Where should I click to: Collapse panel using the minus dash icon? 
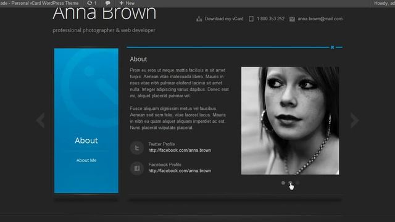pyautogui.click(x=339, y=47)
